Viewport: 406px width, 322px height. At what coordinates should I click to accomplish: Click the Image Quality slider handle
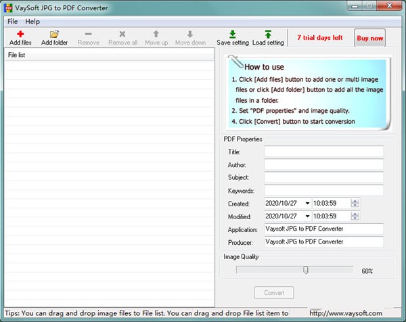306,270
